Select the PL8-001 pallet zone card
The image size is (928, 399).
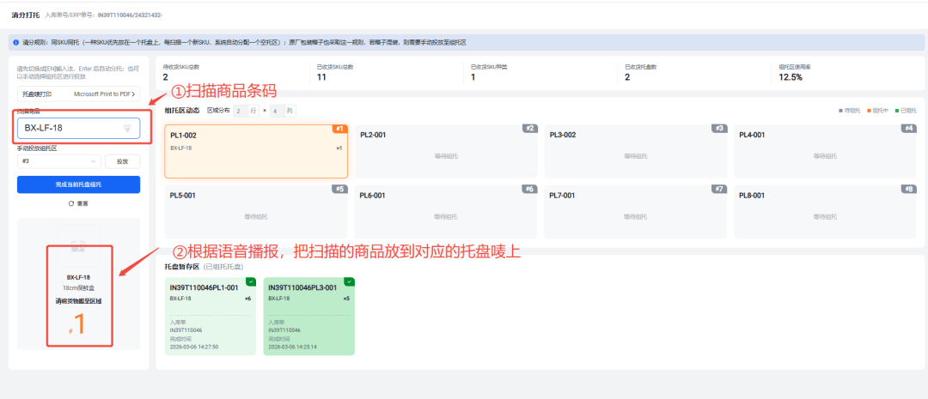[826, 212]
